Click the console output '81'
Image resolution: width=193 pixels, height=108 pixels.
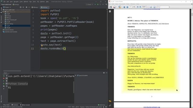pyautogui.click(x=9, y=88)
